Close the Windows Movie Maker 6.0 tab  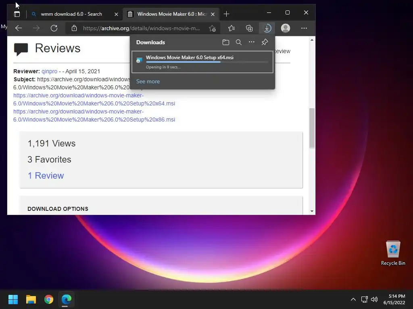pyautogui.click(x=213, y=14)
